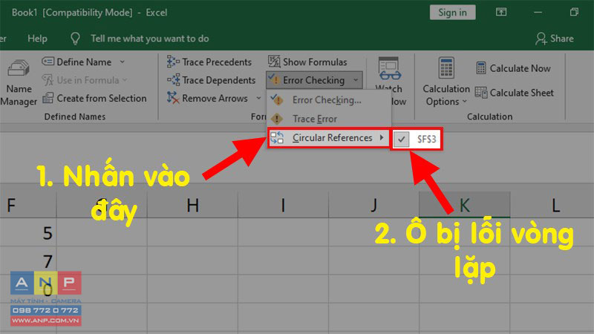This screenshot has width=594, height=334.
Task: Toggle Show Formulas
Action: coord(307,62)
